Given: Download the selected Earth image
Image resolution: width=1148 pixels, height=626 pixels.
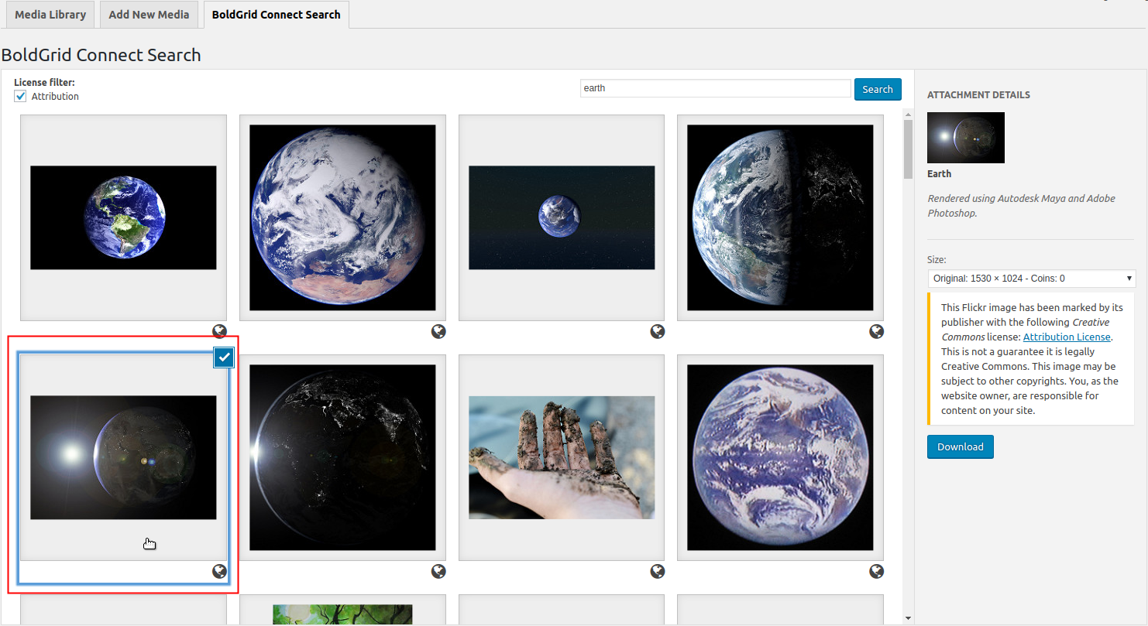Looking at the screenshot, I should [x=960, y=447].
